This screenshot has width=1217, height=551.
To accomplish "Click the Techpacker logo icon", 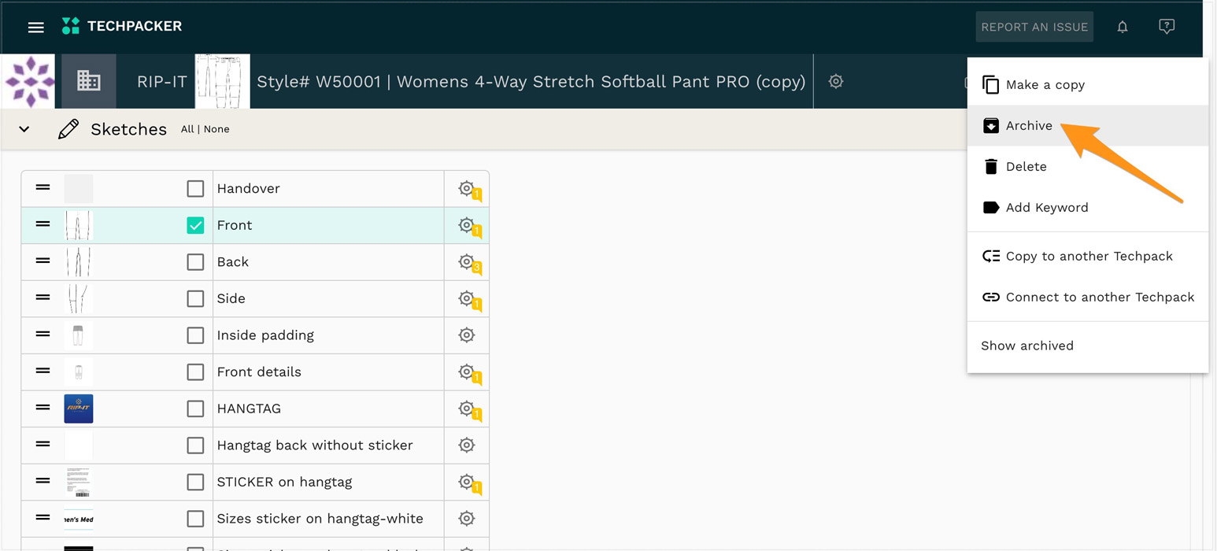I will coord(70,25).
